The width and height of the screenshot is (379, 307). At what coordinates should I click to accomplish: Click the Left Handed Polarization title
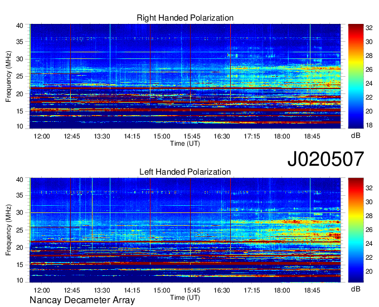185,172
